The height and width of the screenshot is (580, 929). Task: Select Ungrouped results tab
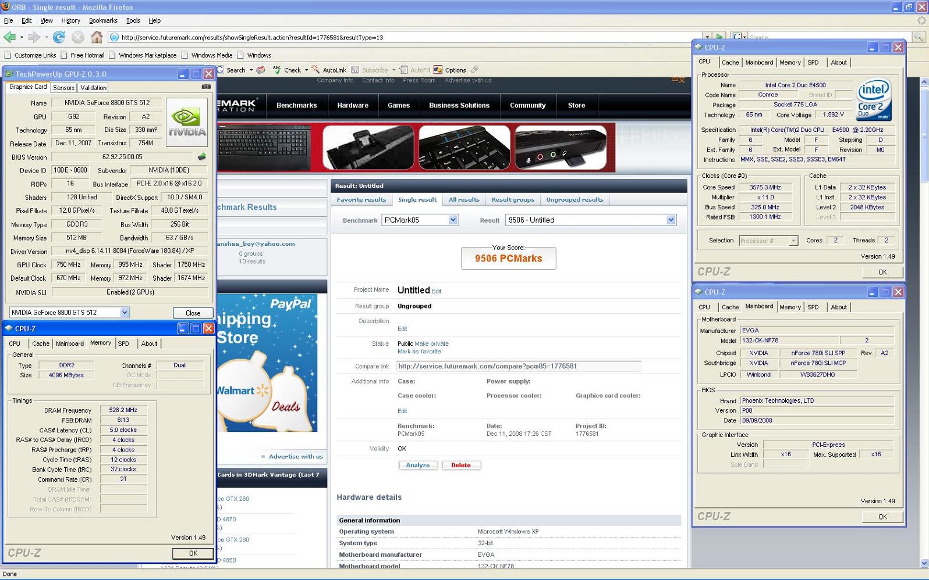coord(575,200)
